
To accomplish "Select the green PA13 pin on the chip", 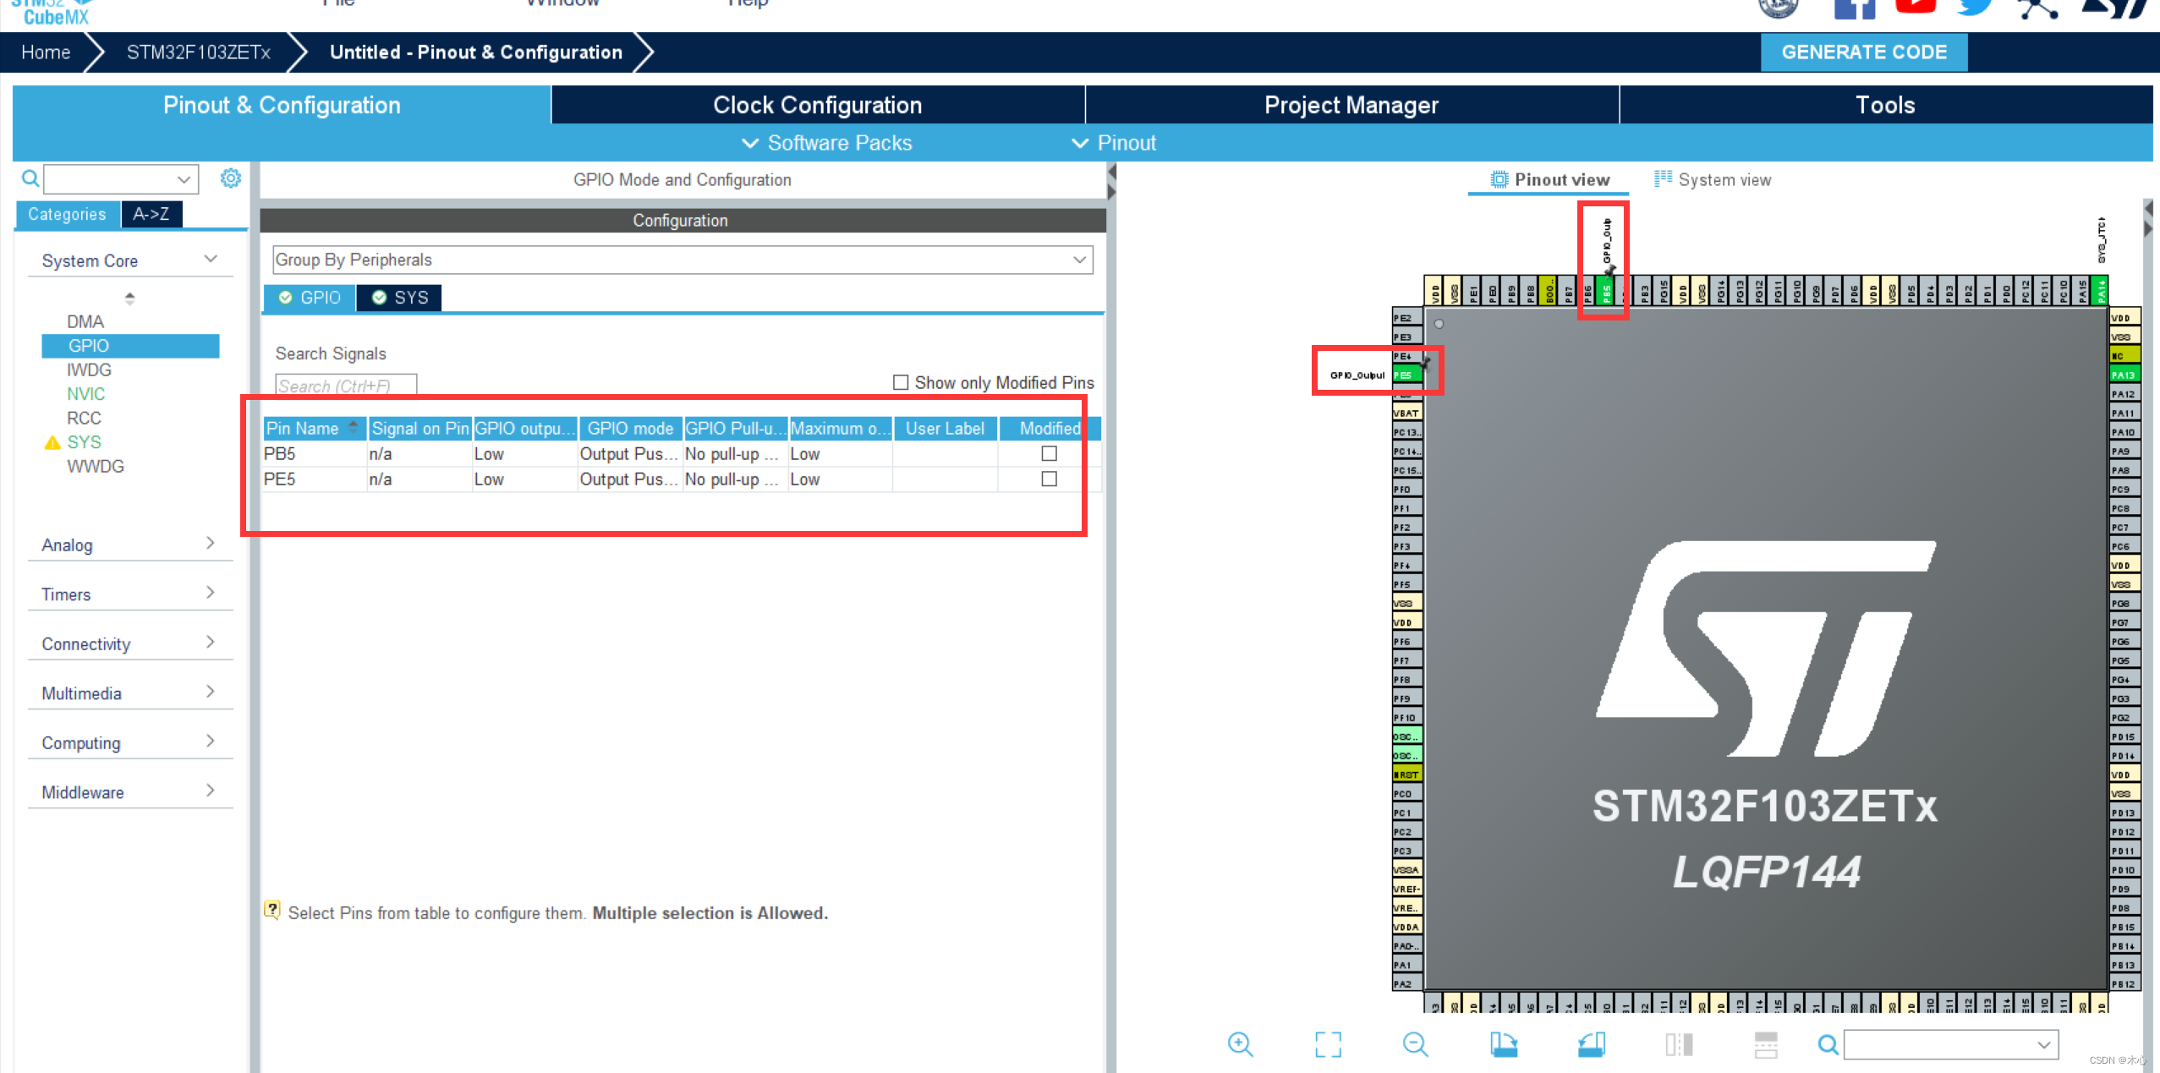I will coord(2124,375).
